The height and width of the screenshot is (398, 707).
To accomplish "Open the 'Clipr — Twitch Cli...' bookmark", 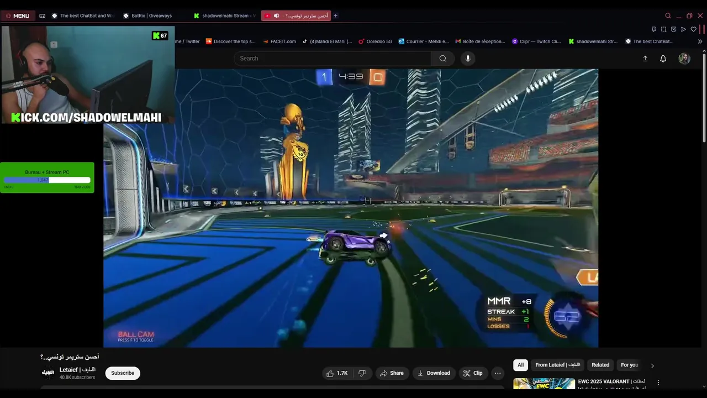I will [x=536, y=41].
